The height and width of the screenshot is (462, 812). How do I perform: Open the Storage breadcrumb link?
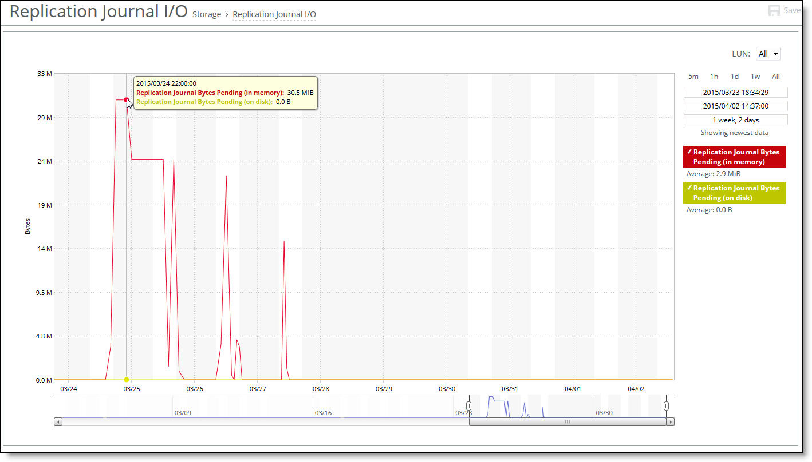[x=206, y=14]
